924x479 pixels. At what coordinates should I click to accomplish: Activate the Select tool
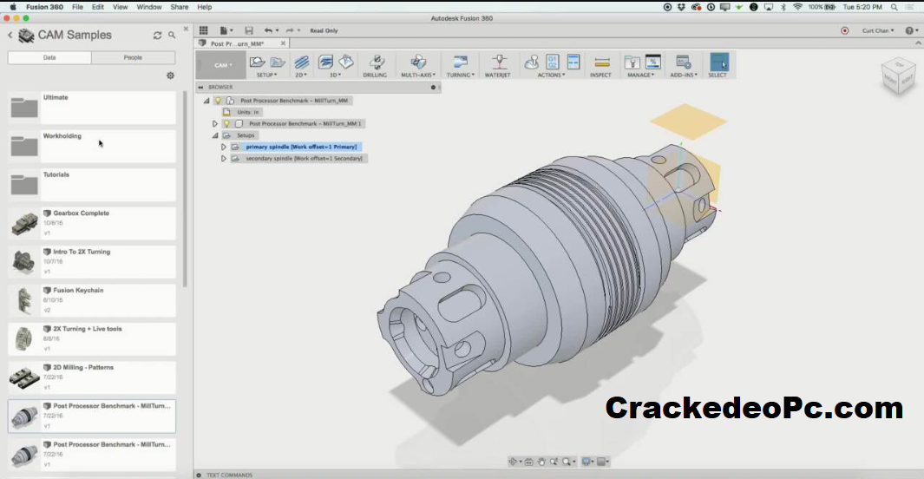point(719,62)
